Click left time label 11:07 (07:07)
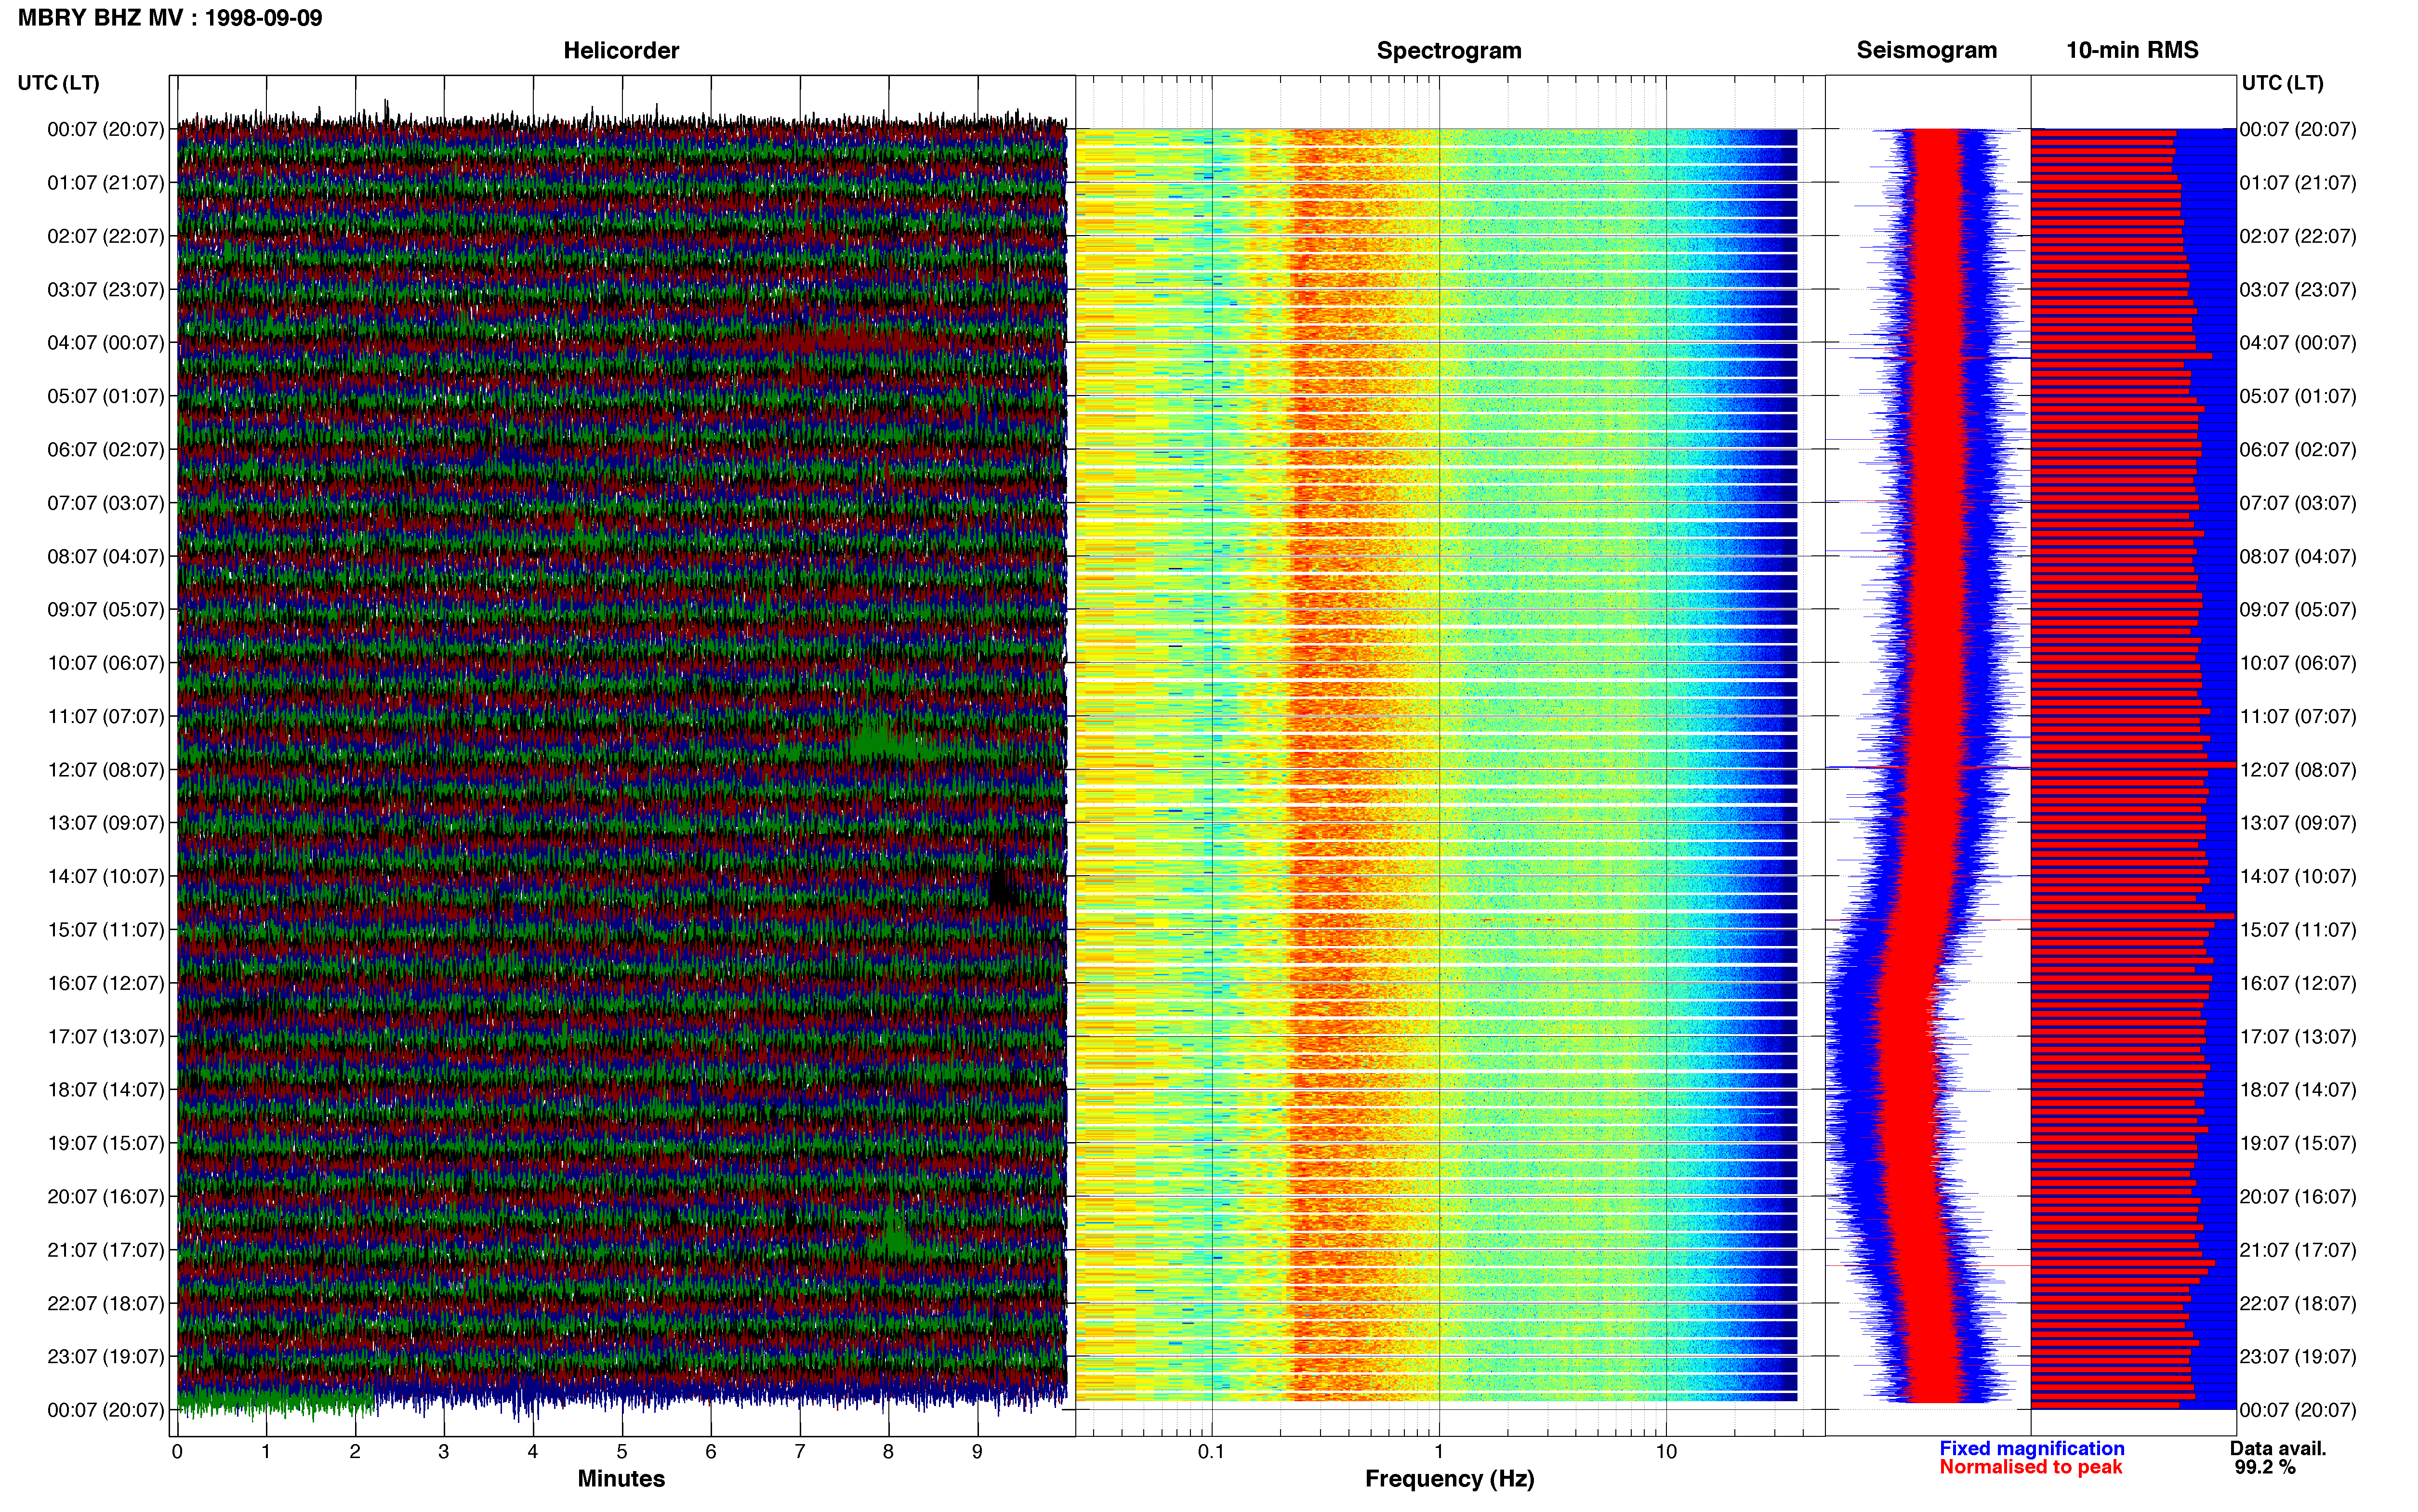This screenshot has height=1512, width=2418. (x=106, y=716)
